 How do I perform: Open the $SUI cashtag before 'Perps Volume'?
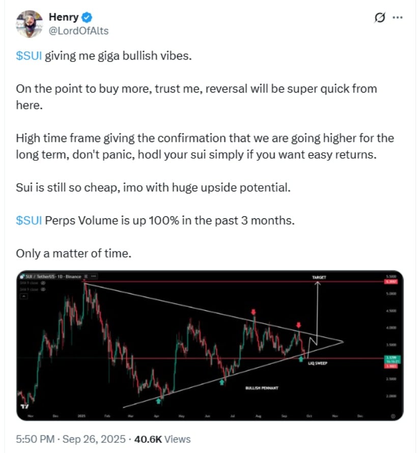29,220
